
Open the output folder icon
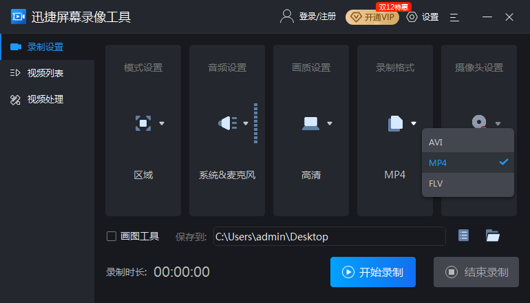pyautogui.click(x=492, y=236)
